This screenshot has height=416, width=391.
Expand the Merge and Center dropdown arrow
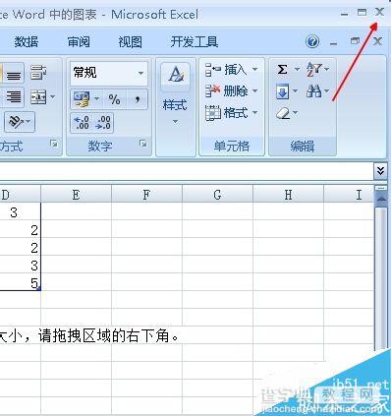[x=52, y=97]
